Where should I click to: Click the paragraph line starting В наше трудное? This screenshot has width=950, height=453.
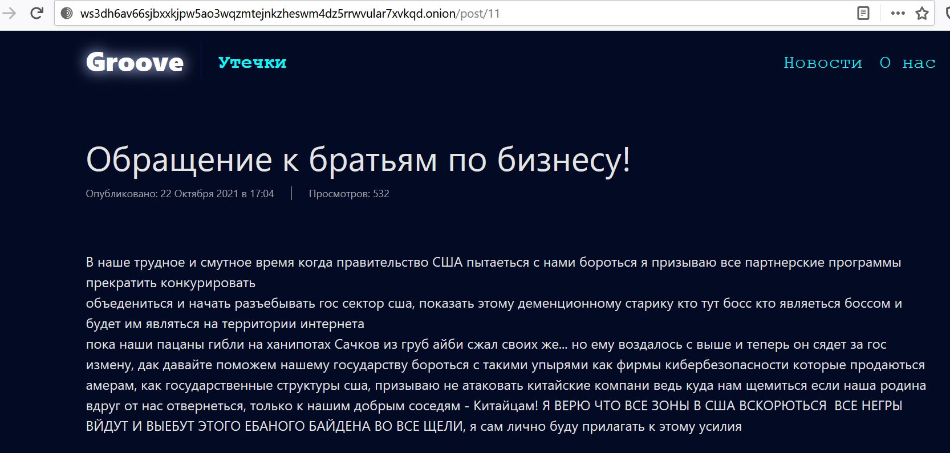[493, 263]
